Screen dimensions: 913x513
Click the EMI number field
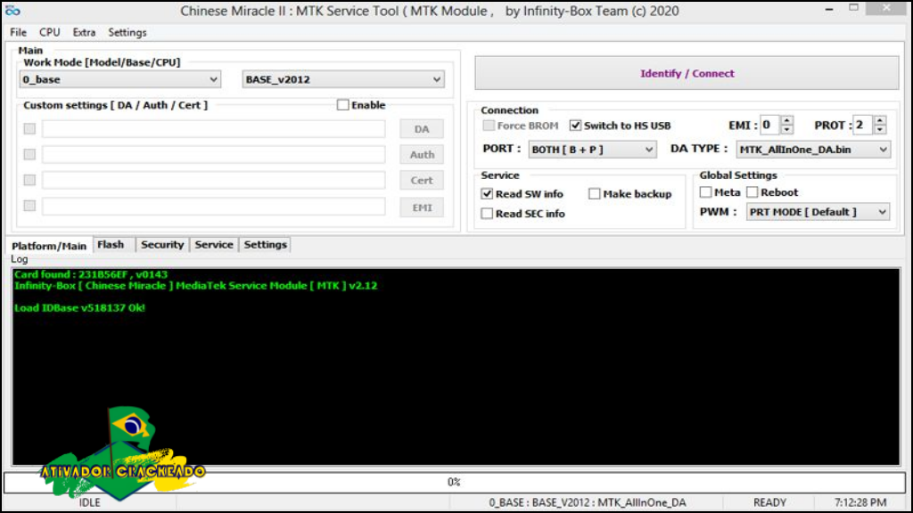pyautogui.click(x=769, y=125)
